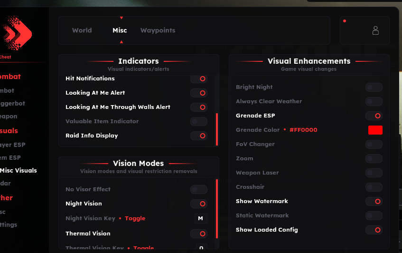This screenshot has height=253, width=402.
Task: Open the Grenade Color hex value #FF0000
Action: [x=303, y=130]
